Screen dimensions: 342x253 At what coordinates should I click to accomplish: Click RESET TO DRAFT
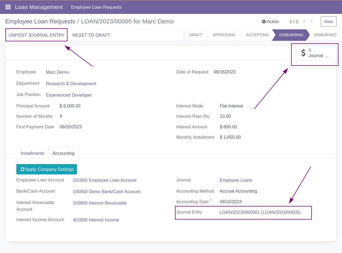[x=91, y=35]
